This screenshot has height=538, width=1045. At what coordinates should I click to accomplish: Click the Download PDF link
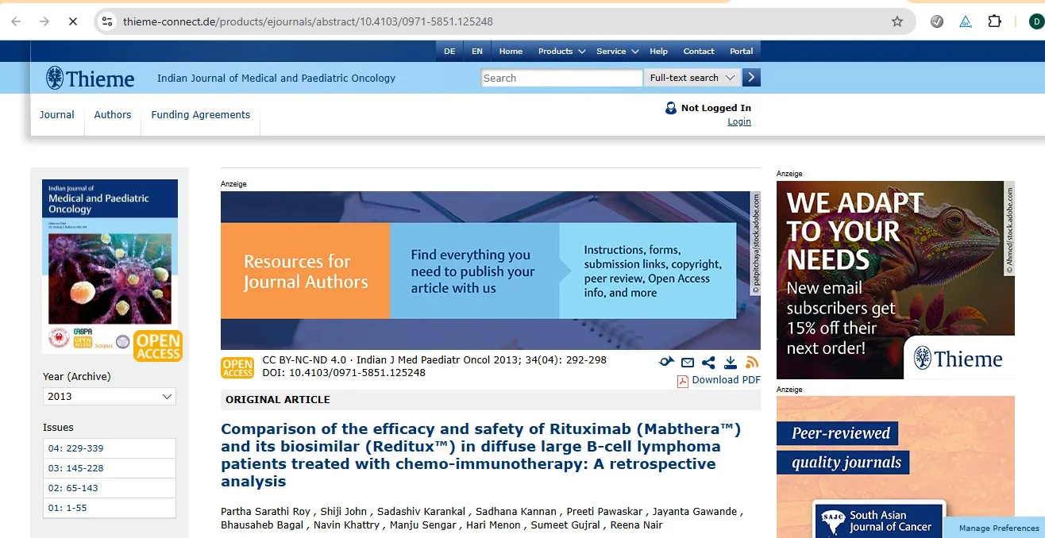(x=726, y=380)
